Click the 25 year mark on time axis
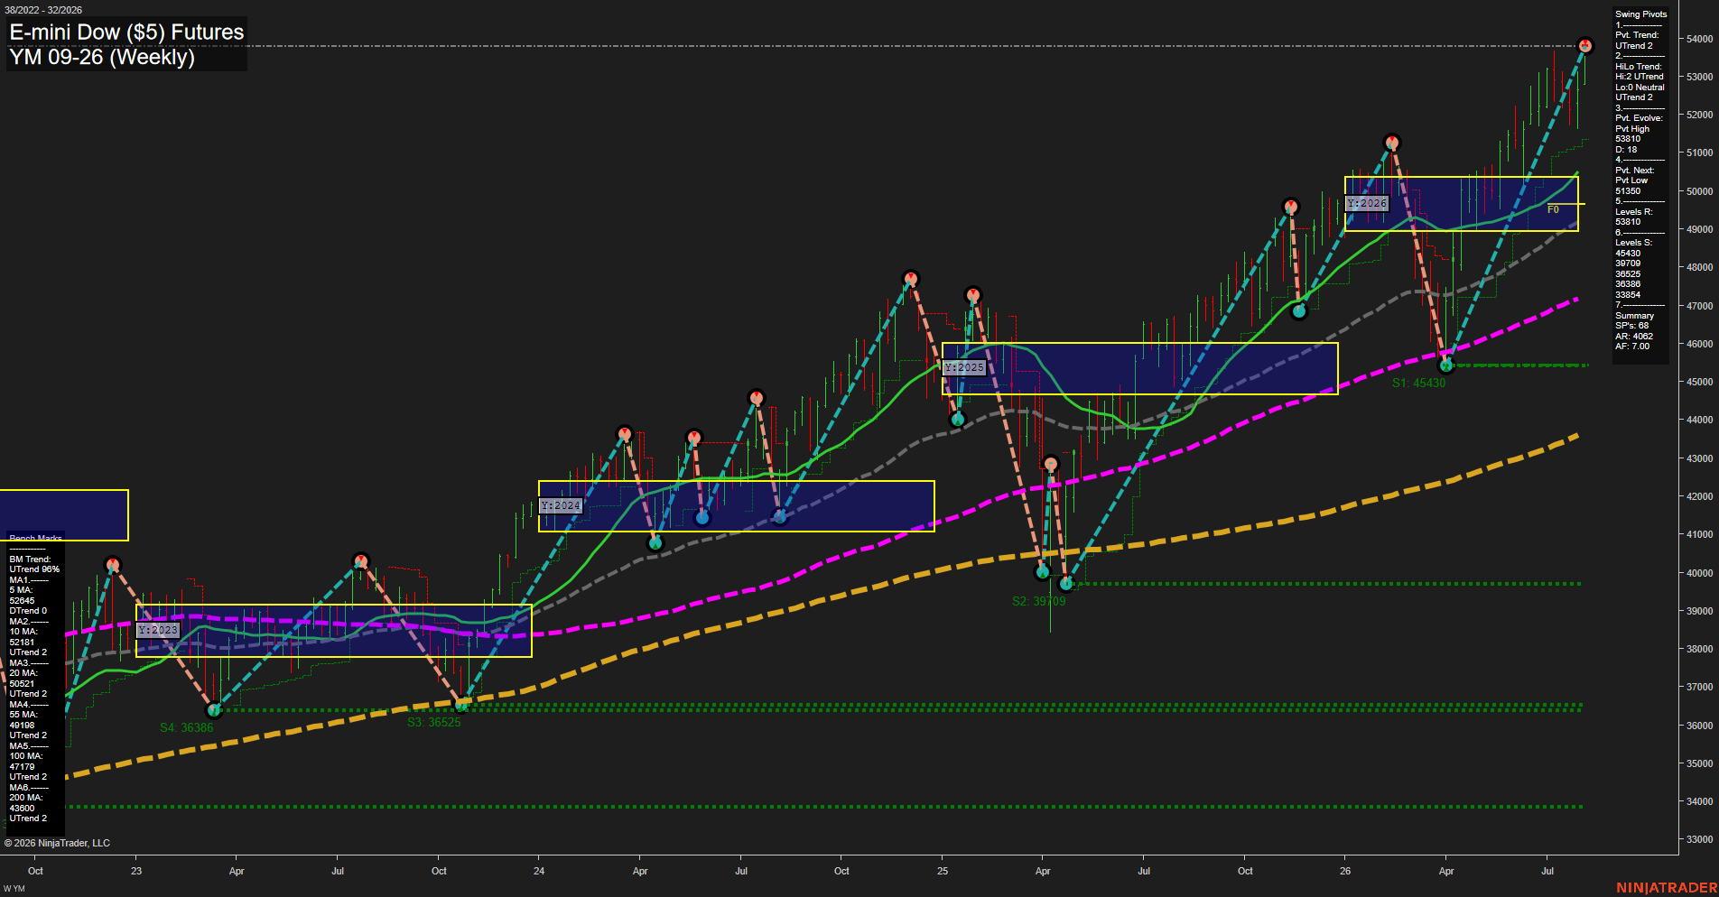 [x=943, y=871]
